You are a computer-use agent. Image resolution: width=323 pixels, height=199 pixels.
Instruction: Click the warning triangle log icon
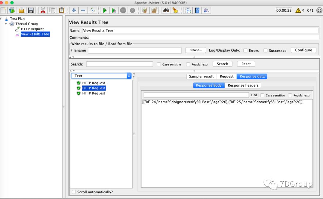click(x=298, y=10)
